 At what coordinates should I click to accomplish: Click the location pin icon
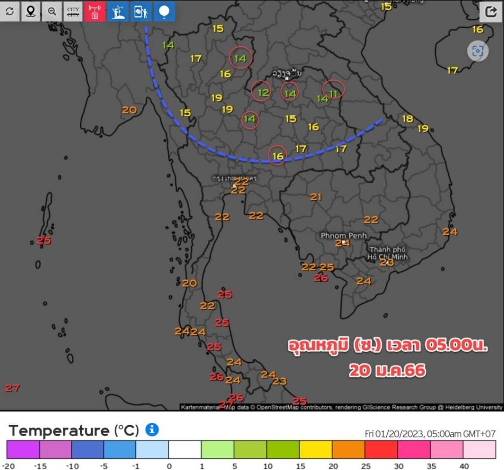tap(31, 11)
